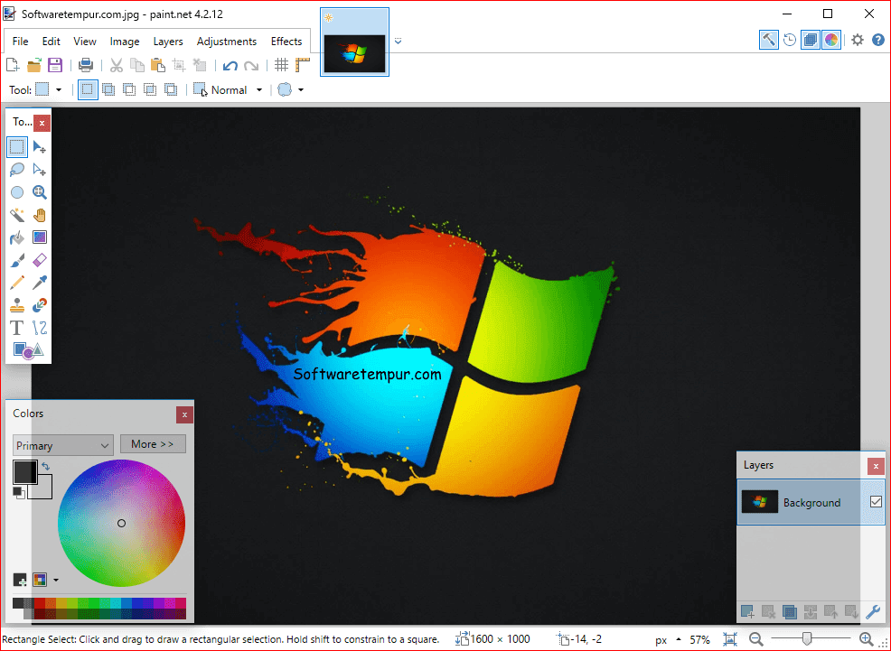Toggle the Layers window button
The width and height of the screenshot is (891, 651).
(811, 40)
